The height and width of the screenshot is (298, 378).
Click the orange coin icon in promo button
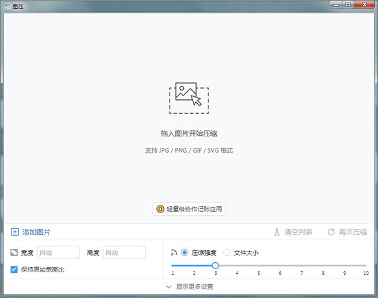point(160,209)
